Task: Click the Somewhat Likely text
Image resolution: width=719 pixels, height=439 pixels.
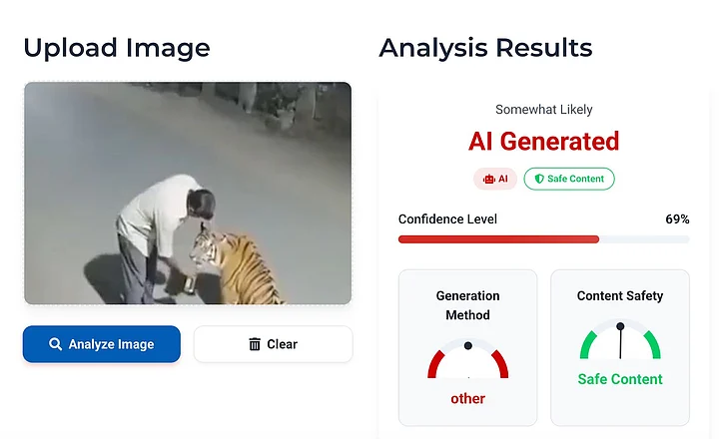Action: coord(543,110)
